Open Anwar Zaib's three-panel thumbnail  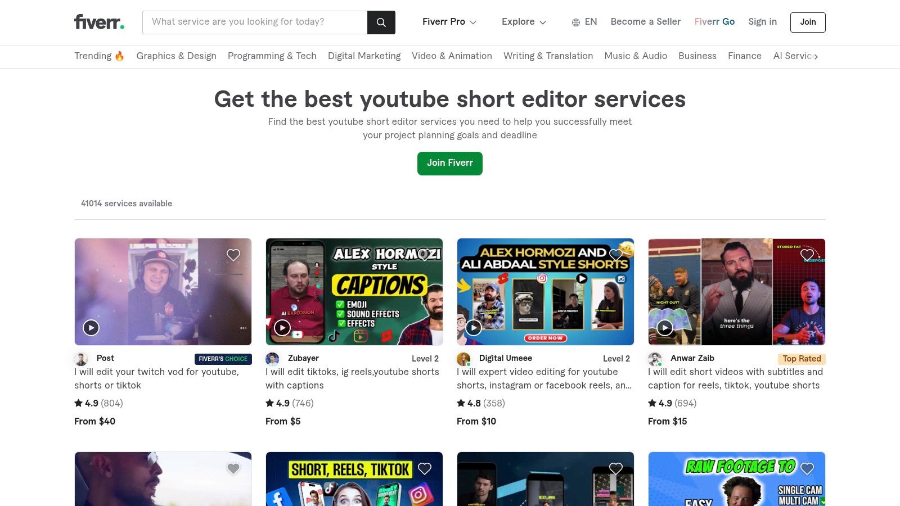pos(737,292)
